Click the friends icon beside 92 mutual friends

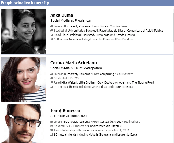(x=51, y=134)
